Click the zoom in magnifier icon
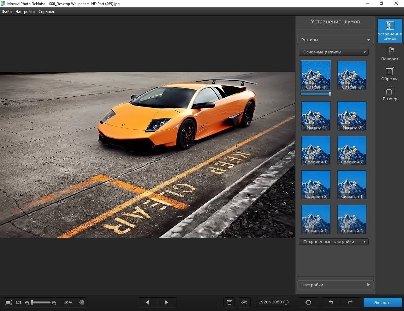This screenshot has width=404, height=311. point(54,303)
